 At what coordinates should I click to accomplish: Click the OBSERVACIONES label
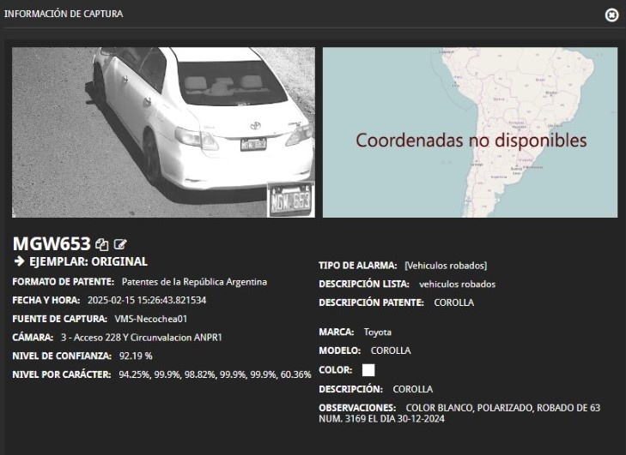(x=357, y=408)
